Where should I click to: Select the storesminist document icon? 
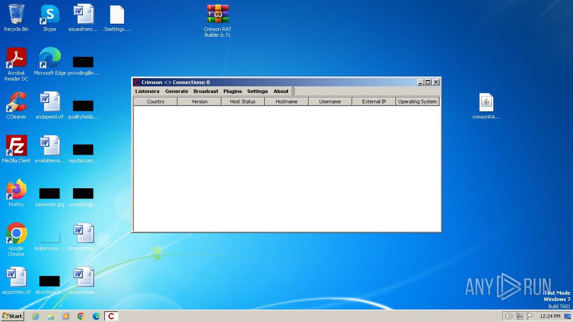click(x=83, y=237)
